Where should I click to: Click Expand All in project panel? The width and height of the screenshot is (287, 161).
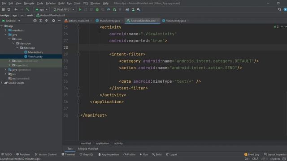coord(41,21)
